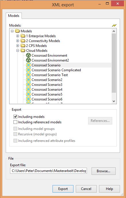Select the Crossroad Scenario4 model icon
Screen dimensions: 126x198
coord(28,90)
